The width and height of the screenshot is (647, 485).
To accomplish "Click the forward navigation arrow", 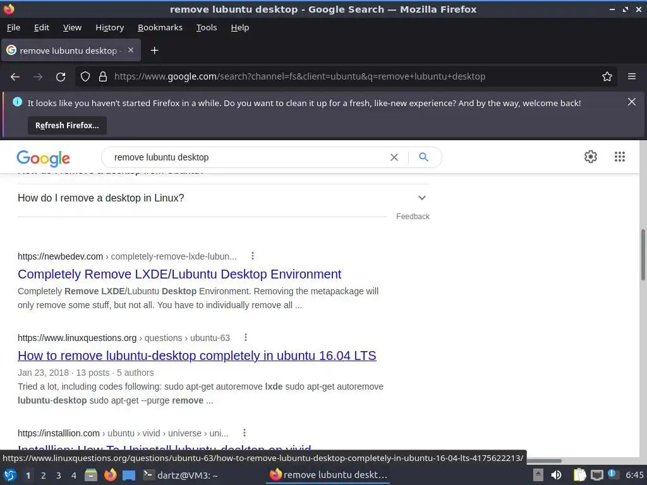I will click(38, 76).
